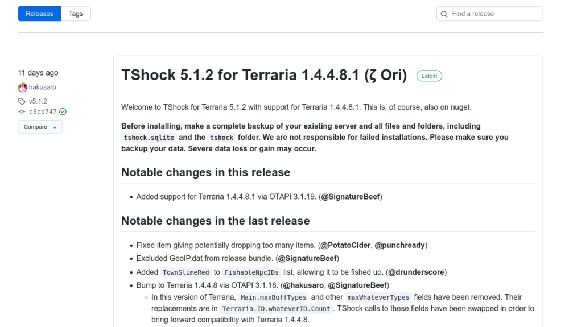Switch to the Releases tab
The image size is (569, 327).
[39, 14]
